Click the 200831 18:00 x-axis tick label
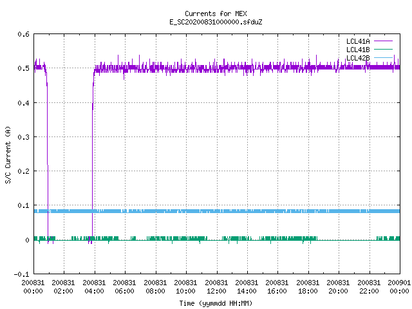The image size is (412, 309). click(x=308, y=287)
